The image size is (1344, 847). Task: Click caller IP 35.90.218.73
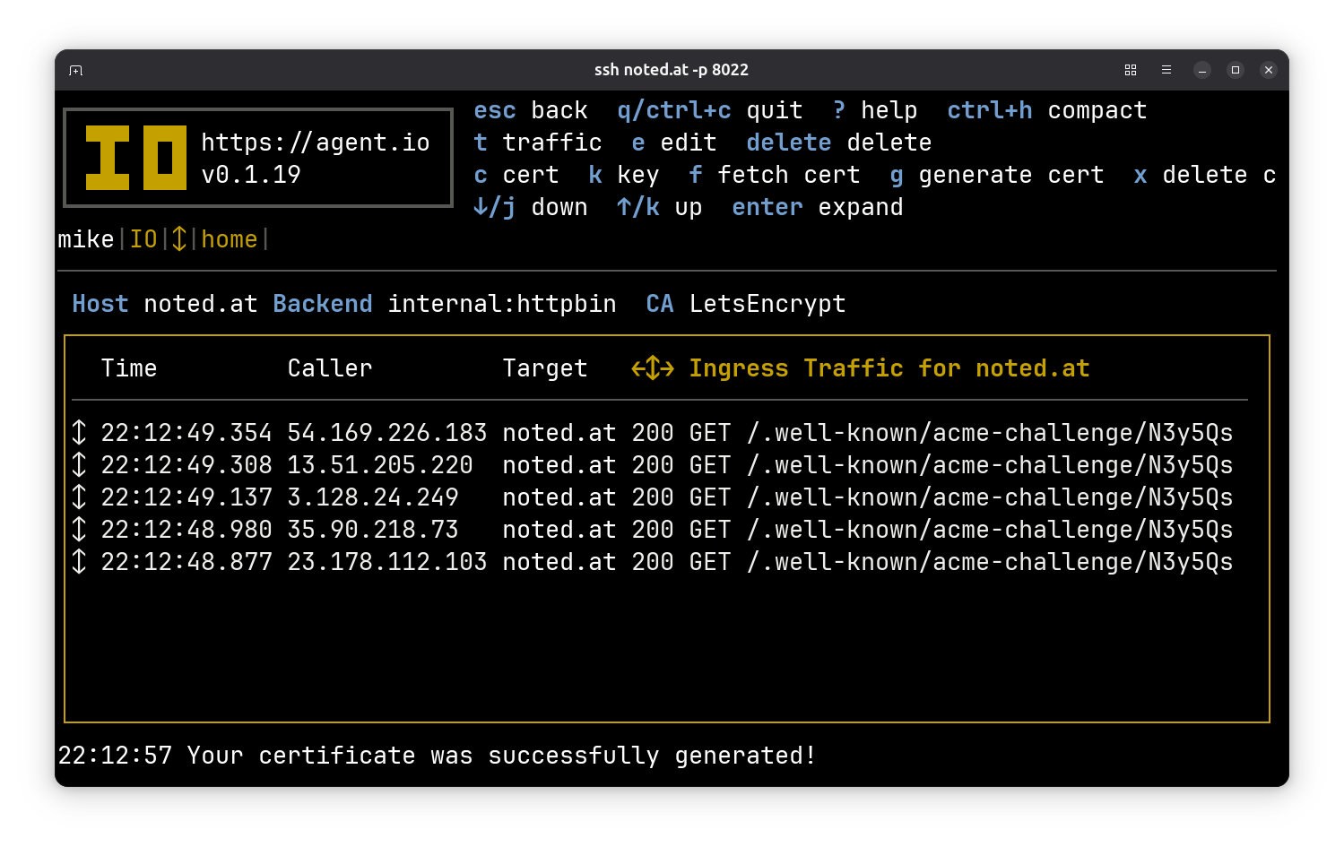click(x=373, y=530)
